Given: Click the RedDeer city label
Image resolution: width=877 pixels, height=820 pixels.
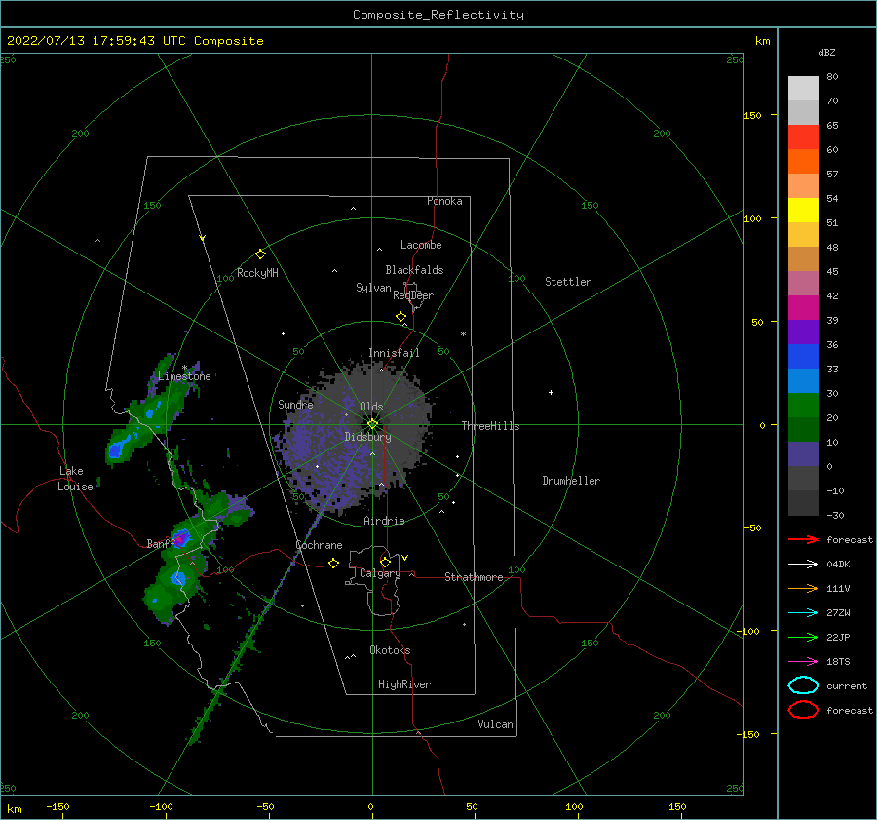Looking at the screenshot, I should tap(413, 295).
